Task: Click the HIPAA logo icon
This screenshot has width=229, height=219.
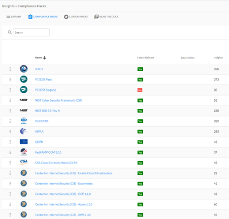Action: coord(24,131)
